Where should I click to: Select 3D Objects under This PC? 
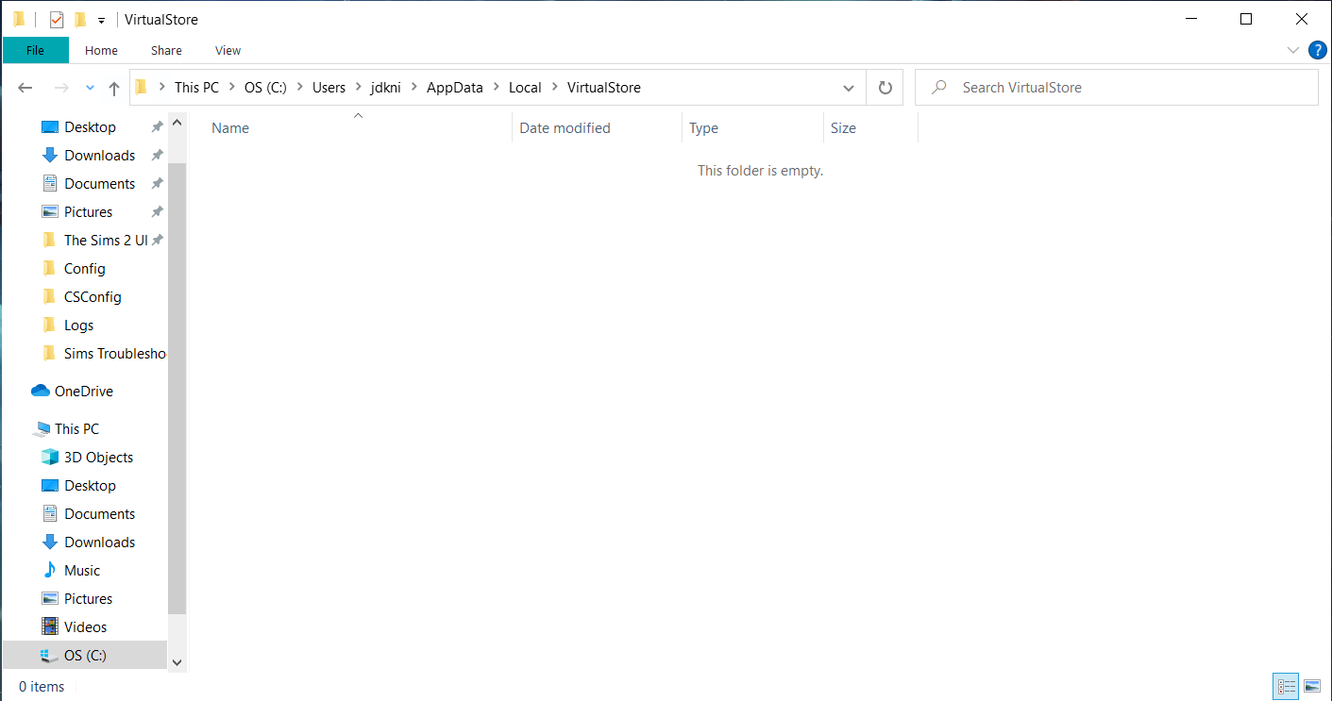98,457
